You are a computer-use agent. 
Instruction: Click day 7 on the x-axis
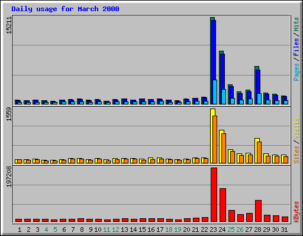point(73,230)
